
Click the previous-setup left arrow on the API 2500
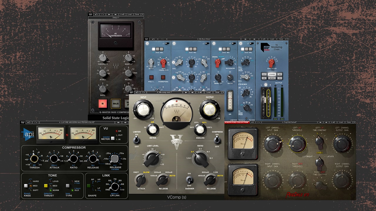[118, 122]
